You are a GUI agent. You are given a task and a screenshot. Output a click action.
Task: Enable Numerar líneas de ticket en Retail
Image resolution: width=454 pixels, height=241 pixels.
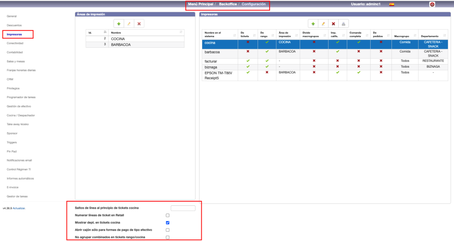168,215
